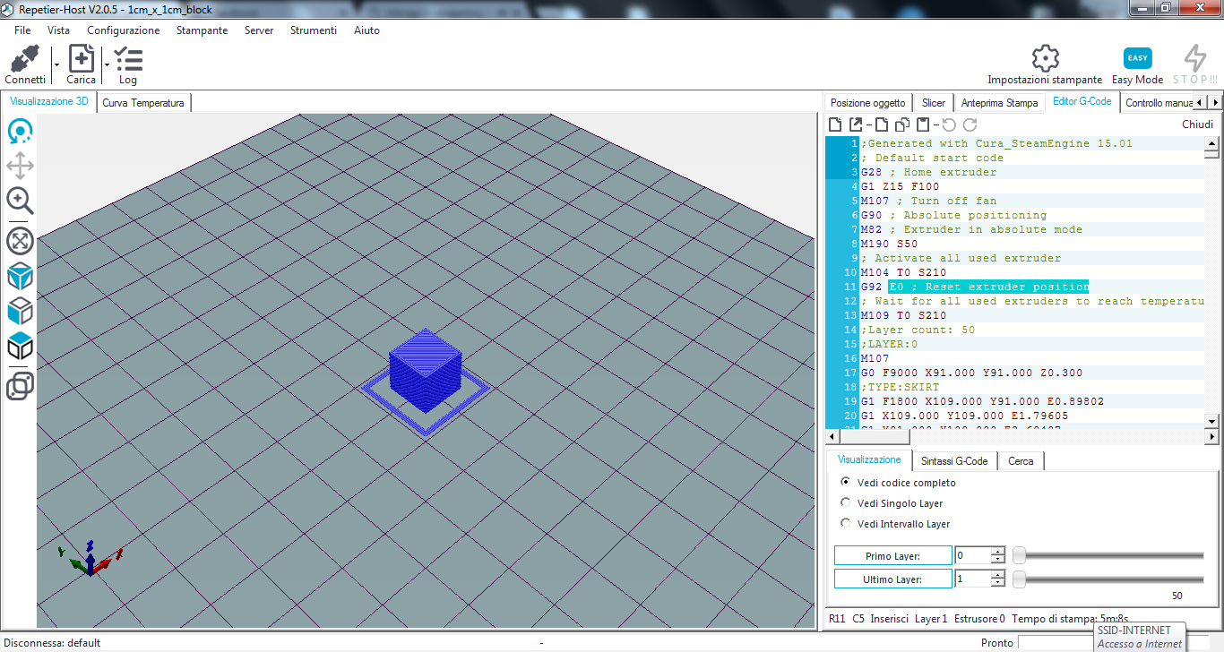Expand the Connetti dropdown arrow
The height and width of the screenshot is (652, 1224).
pyautogui.click(x=56, y=64)
